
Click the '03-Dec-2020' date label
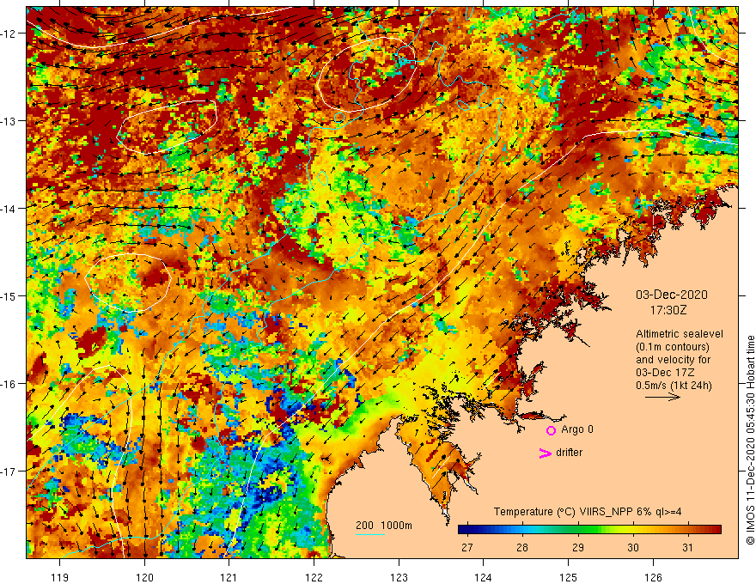(672, 295)
